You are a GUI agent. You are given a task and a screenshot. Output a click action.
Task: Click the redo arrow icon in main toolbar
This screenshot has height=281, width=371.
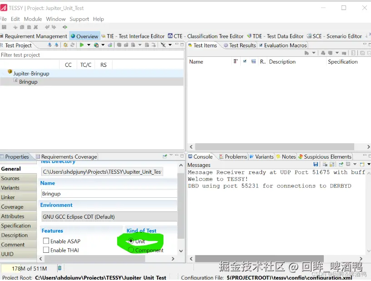pyautogui.click(x=54, y=27)
